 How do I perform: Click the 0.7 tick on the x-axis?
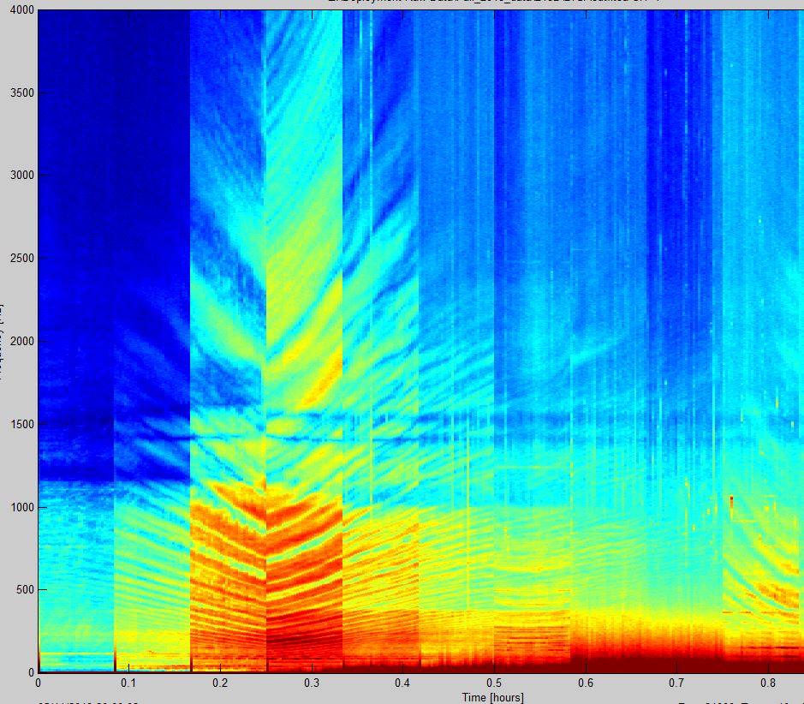pyautogui.click(x=676, y=683)
